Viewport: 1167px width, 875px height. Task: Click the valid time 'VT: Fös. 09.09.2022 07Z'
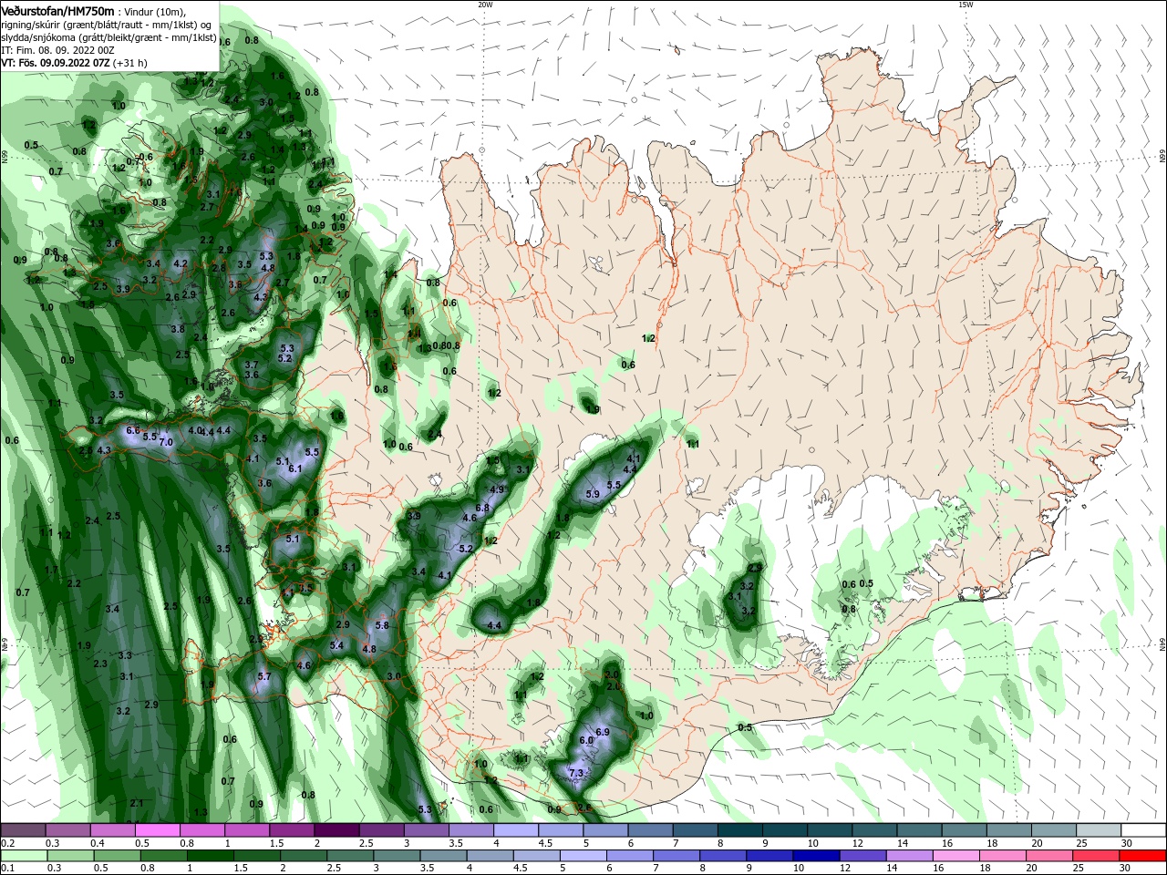[56, 63]
